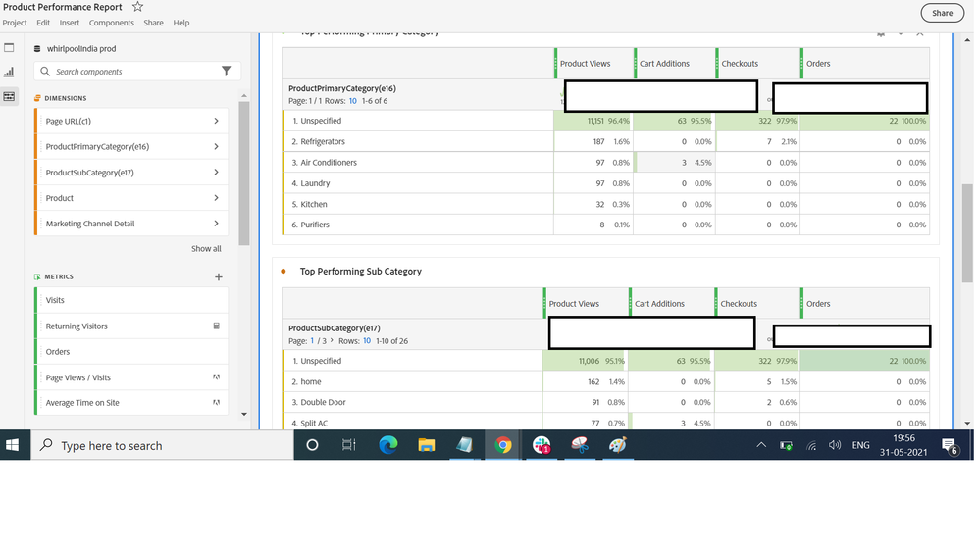
Task: Click the Search components field
Action: tap(132, 72)
